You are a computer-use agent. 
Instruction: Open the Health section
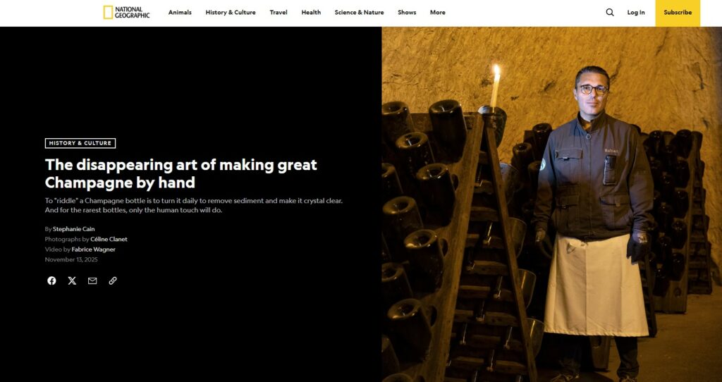(x=311, y=13)
